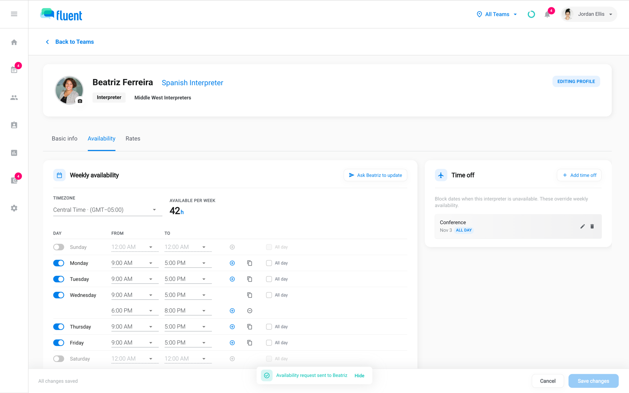
Task: Open the notifications bell
Action: pyautogui.click(x=547, y=14)
